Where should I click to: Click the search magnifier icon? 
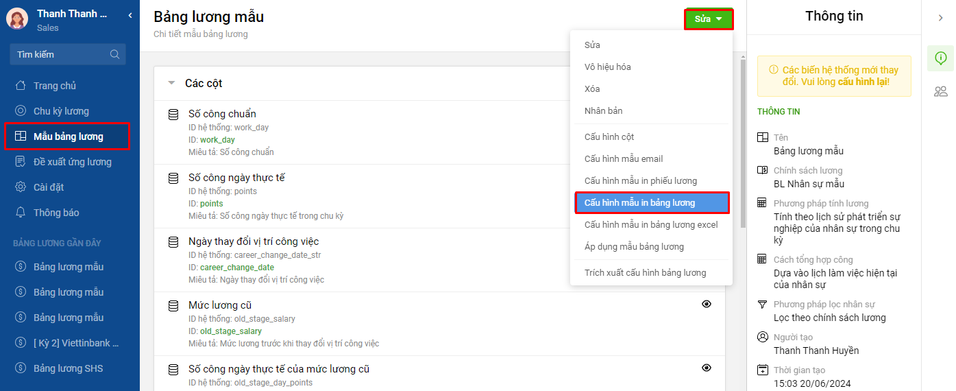(x=114, y=54)
